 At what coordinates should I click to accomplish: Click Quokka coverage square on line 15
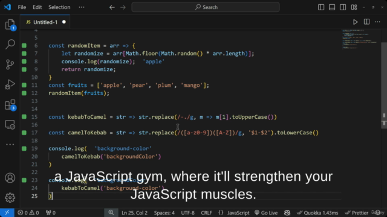(x=24, y=116)
